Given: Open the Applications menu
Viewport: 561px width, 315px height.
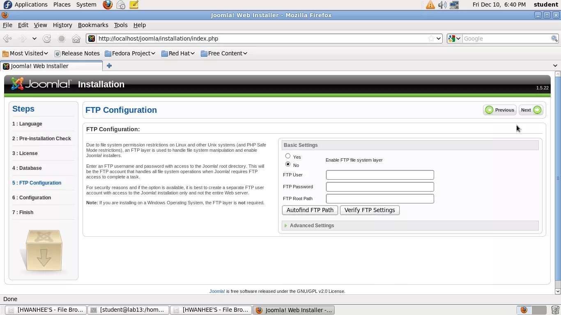Looking at the screenshot, I should (x=31, y=5).
